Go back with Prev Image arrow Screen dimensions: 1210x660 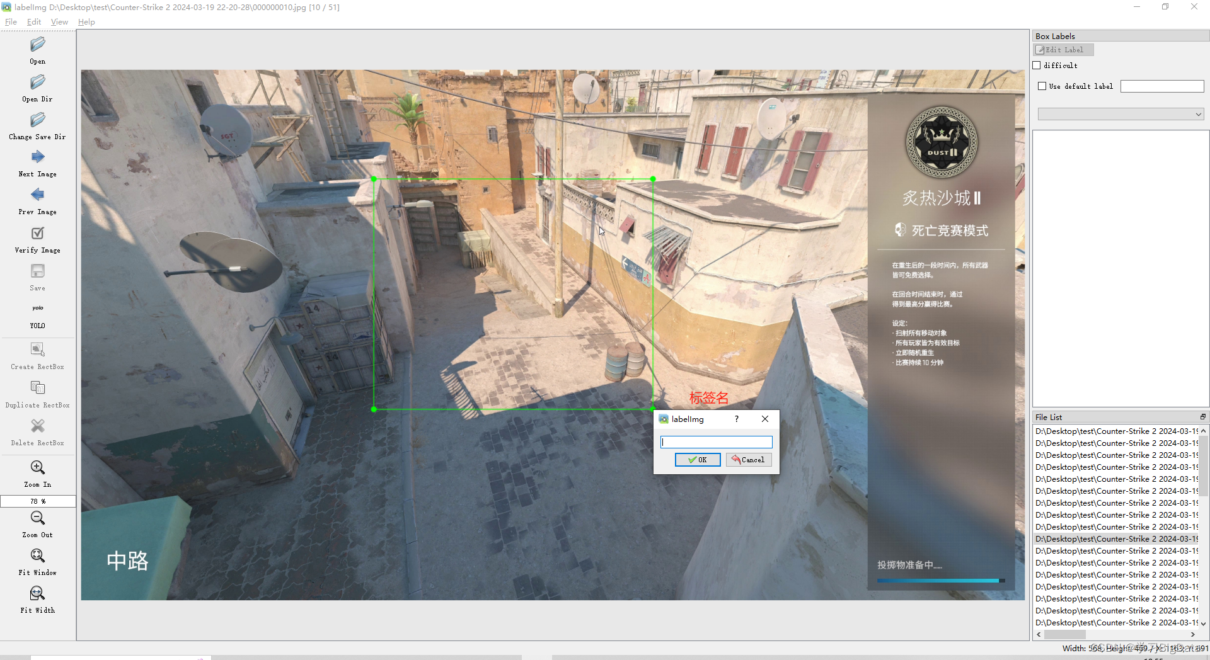[38, 195]
